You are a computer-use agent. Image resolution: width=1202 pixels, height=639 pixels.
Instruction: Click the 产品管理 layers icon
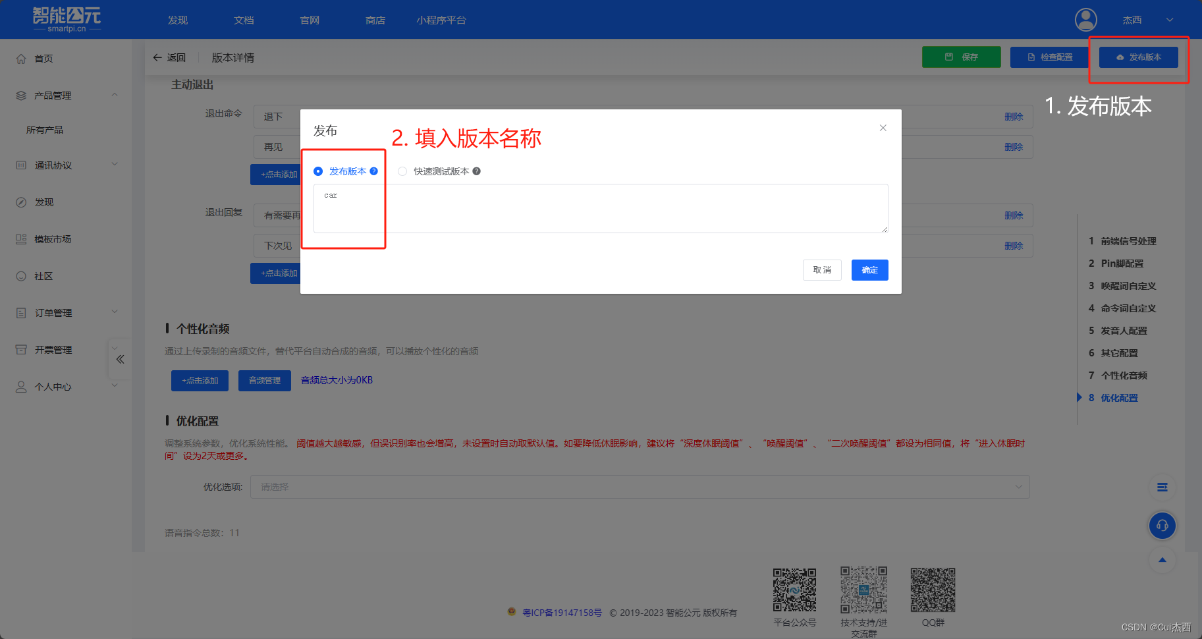click(x=21, y=96)
